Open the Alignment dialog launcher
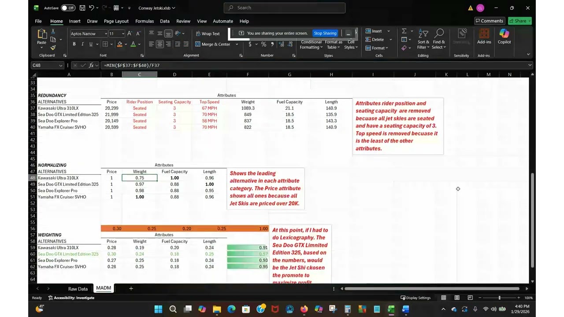 [x=241, y=55]
